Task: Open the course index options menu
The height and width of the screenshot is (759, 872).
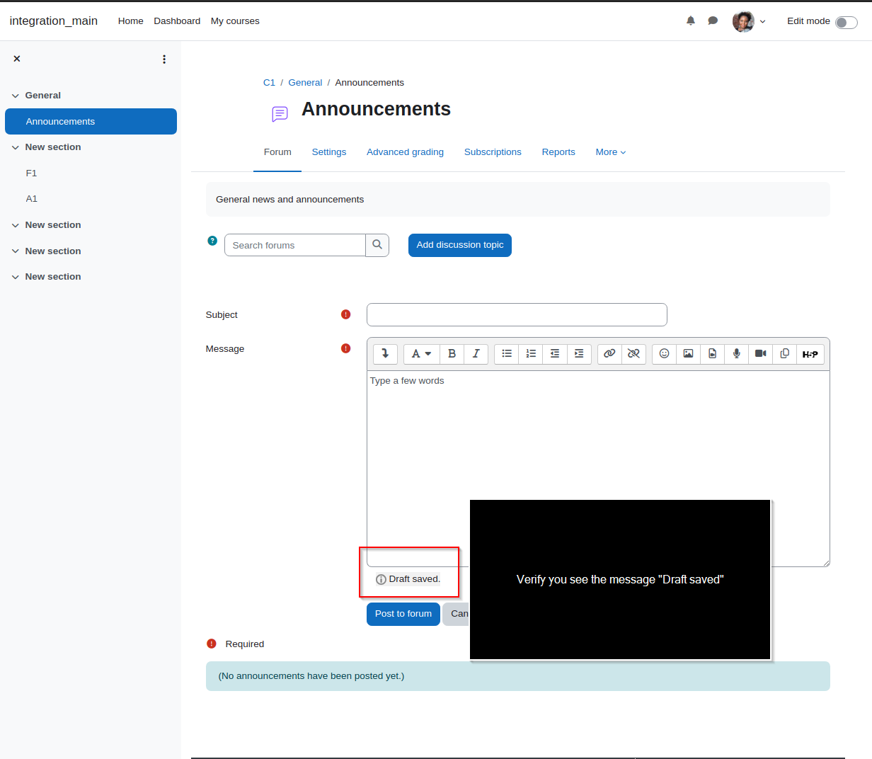Action: pos(164,59)
